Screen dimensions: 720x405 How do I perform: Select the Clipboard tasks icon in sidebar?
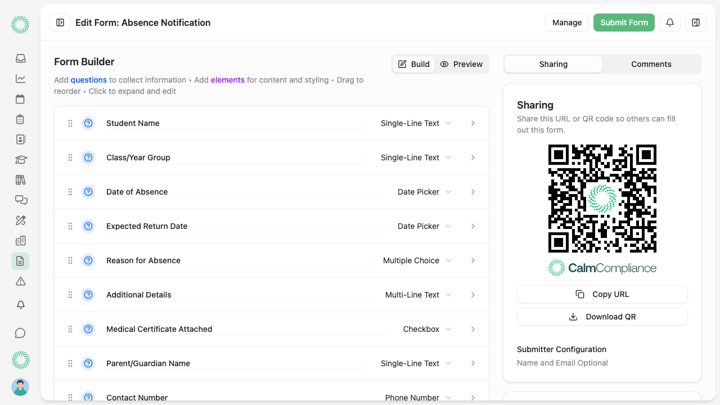tap(20, 119)
